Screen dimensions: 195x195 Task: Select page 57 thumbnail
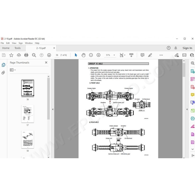28,114
